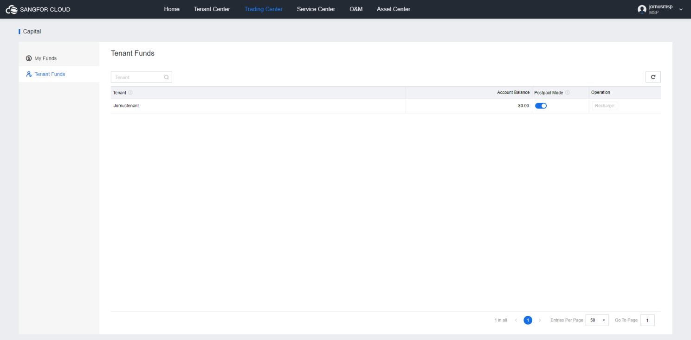Go to next page arrow
Screen dimensions: 691x340
coord(540,321)
